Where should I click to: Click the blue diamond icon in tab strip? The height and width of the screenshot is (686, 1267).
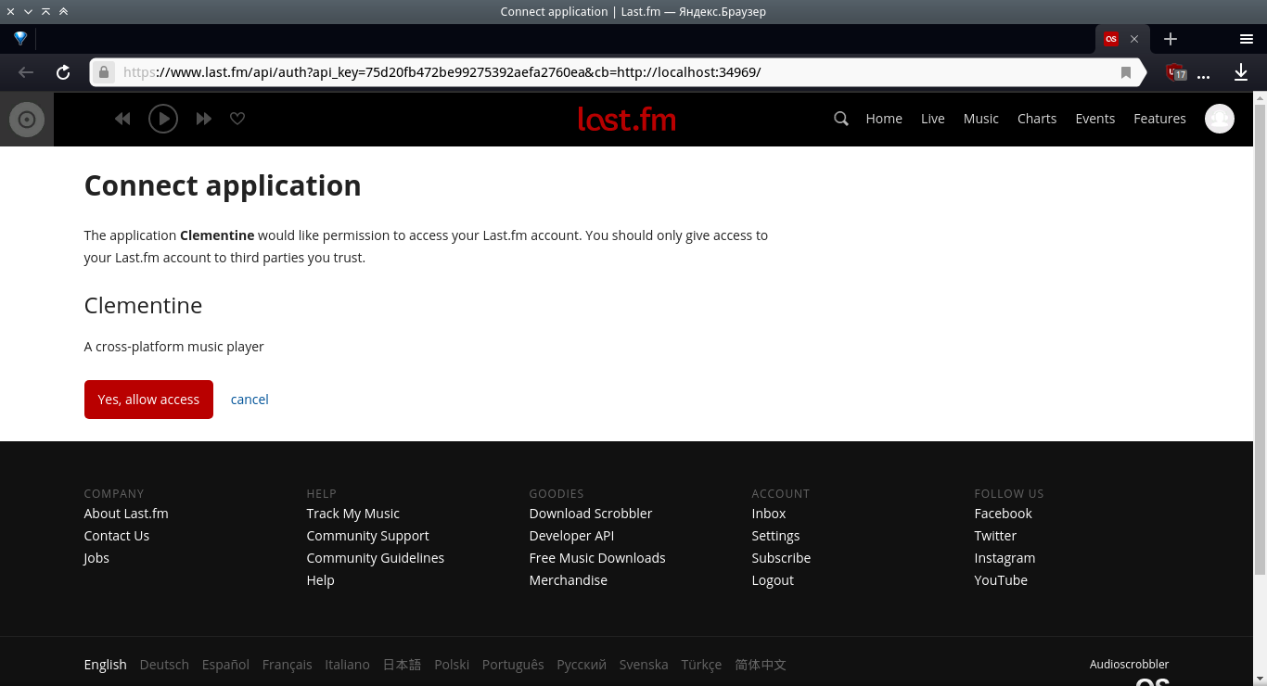coord(20,39)
